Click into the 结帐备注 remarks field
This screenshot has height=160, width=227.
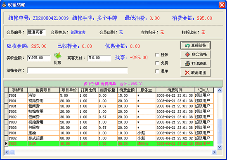click(x=77, y=71)
